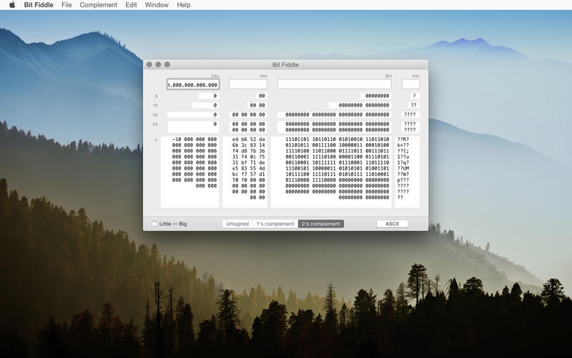Open the File menu

(66, 5)
